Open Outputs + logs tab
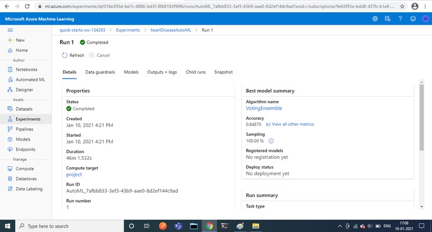 pyautogui.click(x=162, y=72)
